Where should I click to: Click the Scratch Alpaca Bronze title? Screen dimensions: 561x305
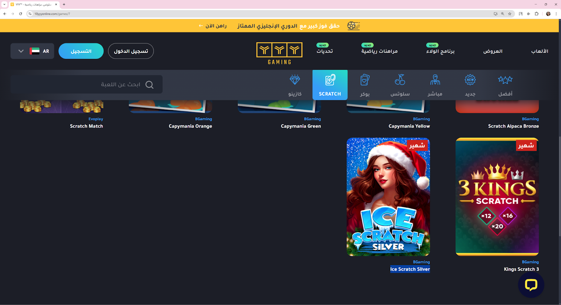point(513,126)
